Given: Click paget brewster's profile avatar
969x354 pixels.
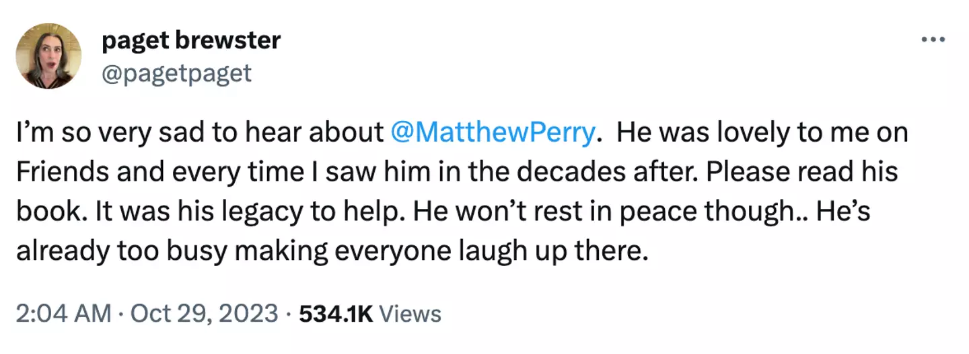Looking at the screenshot, I should (x=48, y=55).
